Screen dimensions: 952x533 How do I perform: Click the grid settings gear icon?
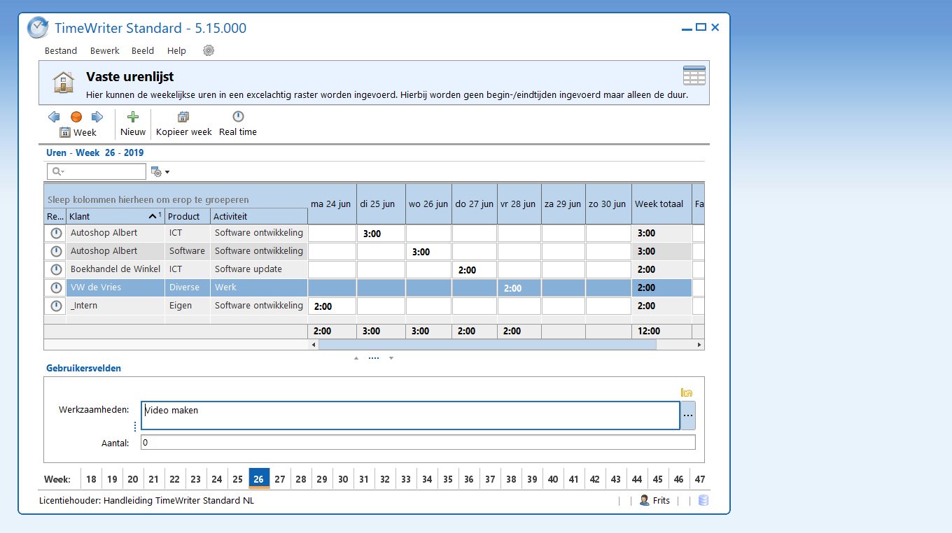pos(156,171)
